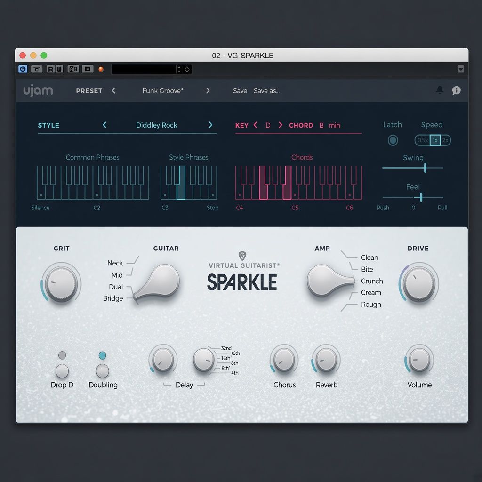482x482 pixels.
Task: Click the highlighted Style Phrases key
Action: [x=181, y=187]
